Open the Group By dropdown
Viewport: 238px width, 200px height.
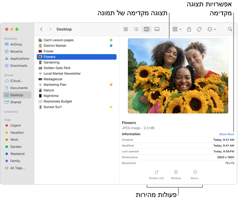(177, 29)
